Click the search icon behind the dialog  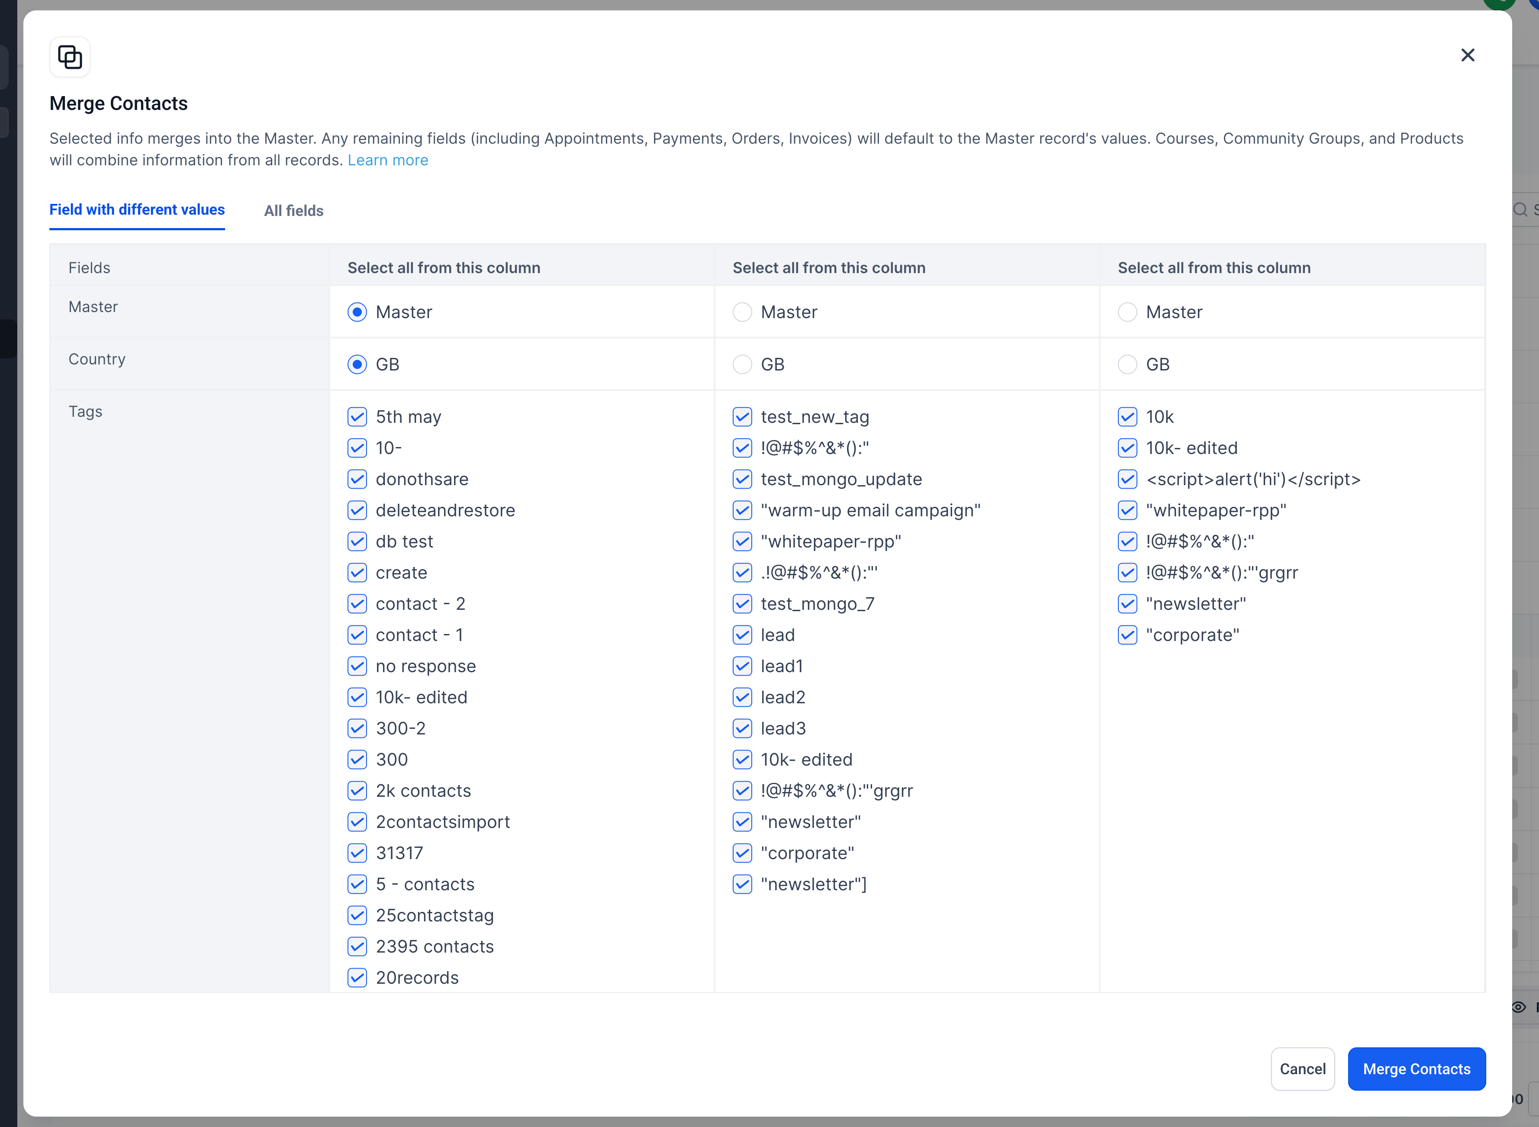[x=1520, y=209]
